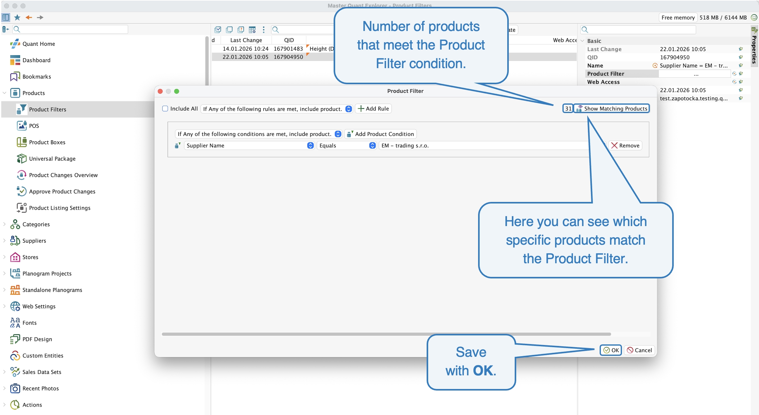Open Quant Home in the sidebar
The image size is (759, 415).
(x=39, y=44)
